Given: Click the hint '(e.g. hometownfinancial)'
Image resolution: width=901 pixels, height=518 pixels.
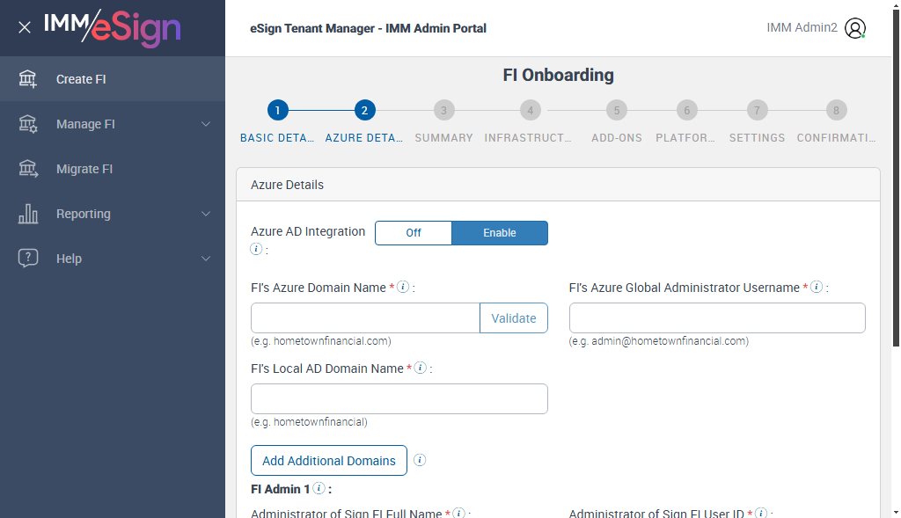Looking at the screenshot, I should (x=309, y=421).
